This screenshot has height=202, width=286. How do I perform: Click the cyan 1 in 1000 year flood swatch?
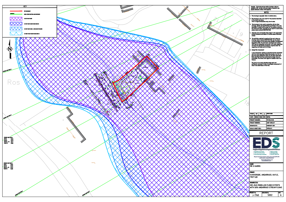coord(15,34)
